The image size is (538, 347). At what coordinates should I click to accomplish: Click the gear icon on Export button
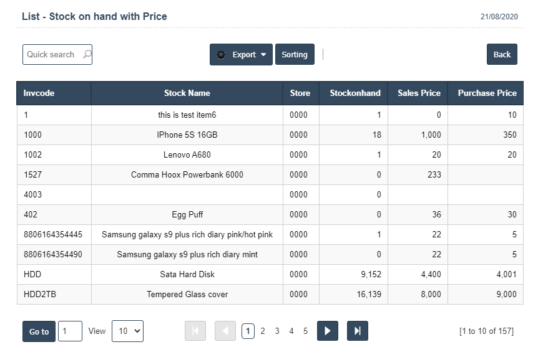221,55
